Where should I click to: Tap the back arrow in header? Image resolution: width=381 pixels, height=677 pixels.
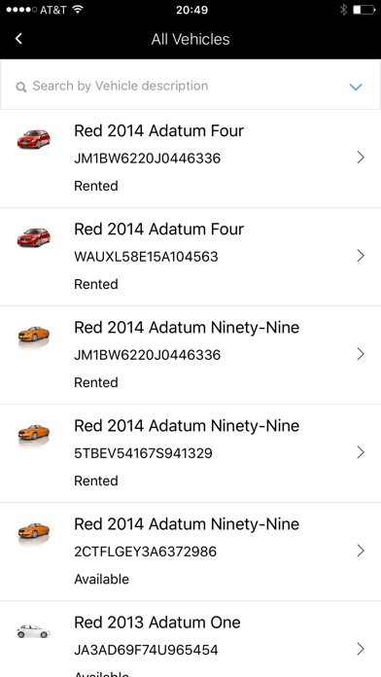18,39
